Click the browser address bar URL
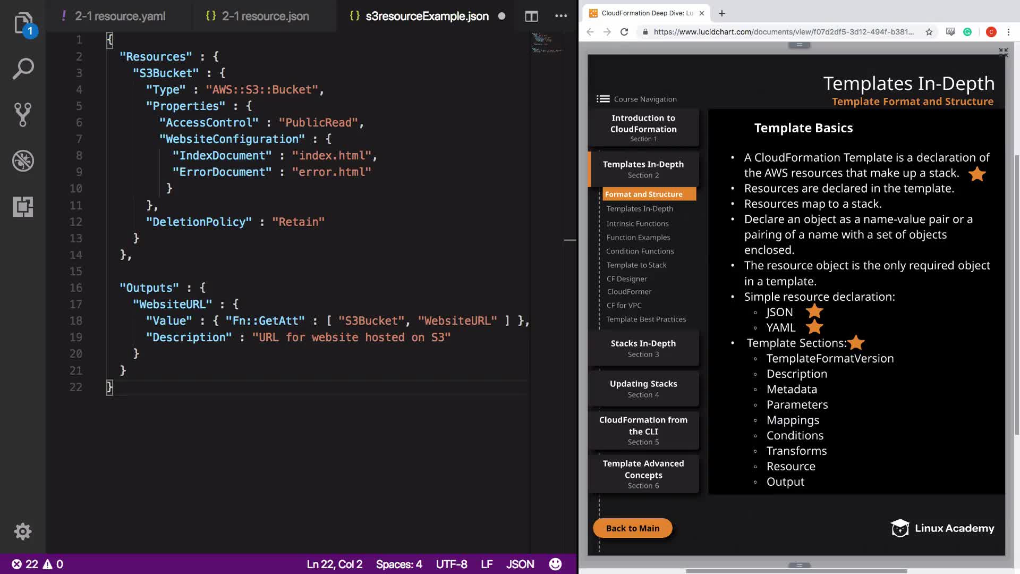Screen dimensions: 1020x574 click(x=783, y=32)
